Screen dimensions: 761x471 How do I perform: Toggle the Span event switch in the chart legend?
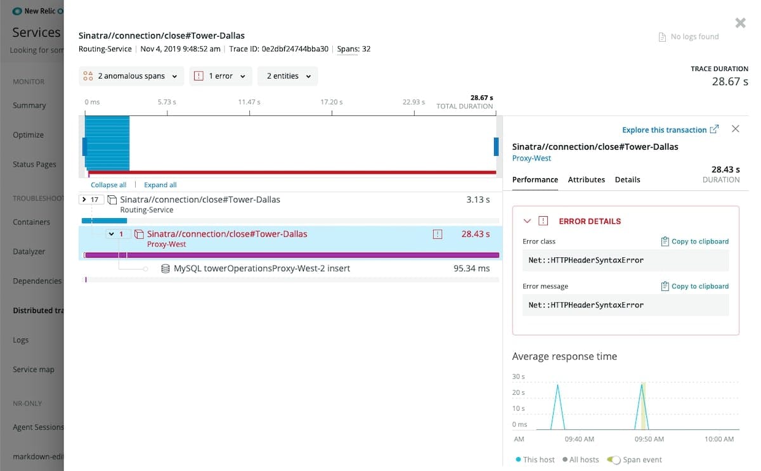point(613,460)
